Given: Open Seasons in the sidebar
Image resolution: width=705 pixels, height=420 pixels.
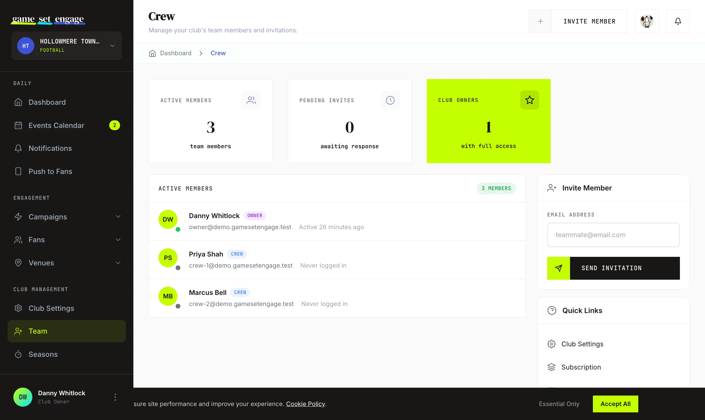Looking at the screenshot, I should (67, 354).
